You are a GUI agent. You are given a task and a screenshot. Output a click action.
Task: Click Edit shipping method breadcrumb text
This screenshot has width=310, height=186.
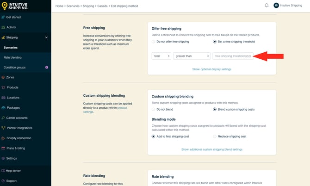(x=124, y=6)
